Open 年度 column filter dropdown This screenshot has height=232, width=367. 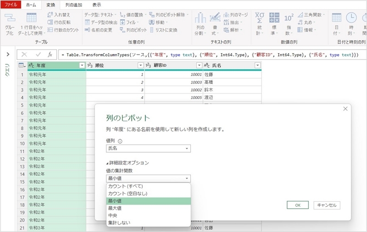pos(82,66)
